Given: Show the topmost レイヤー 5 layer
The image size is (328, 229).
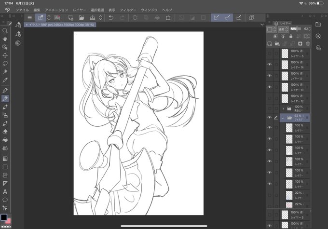Looking at the screenshot, I should (270, 54).
